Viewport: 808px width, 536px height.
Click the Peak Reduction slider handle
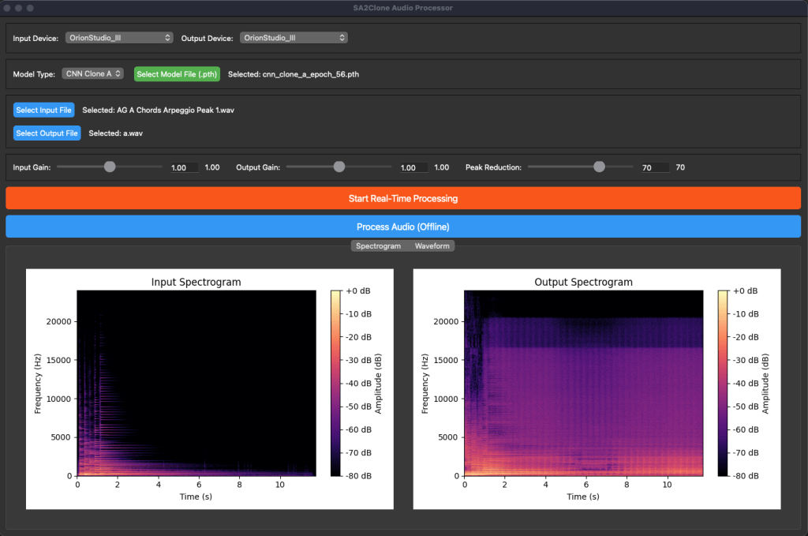tap(599, 167)
